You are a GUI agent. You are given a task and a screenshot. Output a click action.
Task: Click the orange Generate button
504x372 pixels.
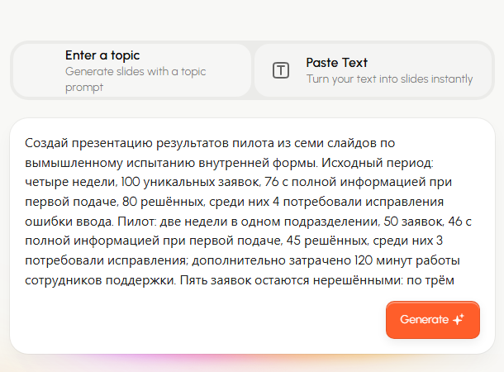point(433,320)
